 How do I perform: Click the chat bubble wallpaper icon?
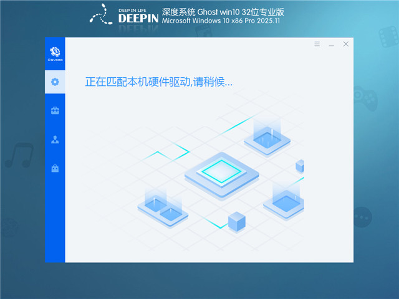[362, 217]
